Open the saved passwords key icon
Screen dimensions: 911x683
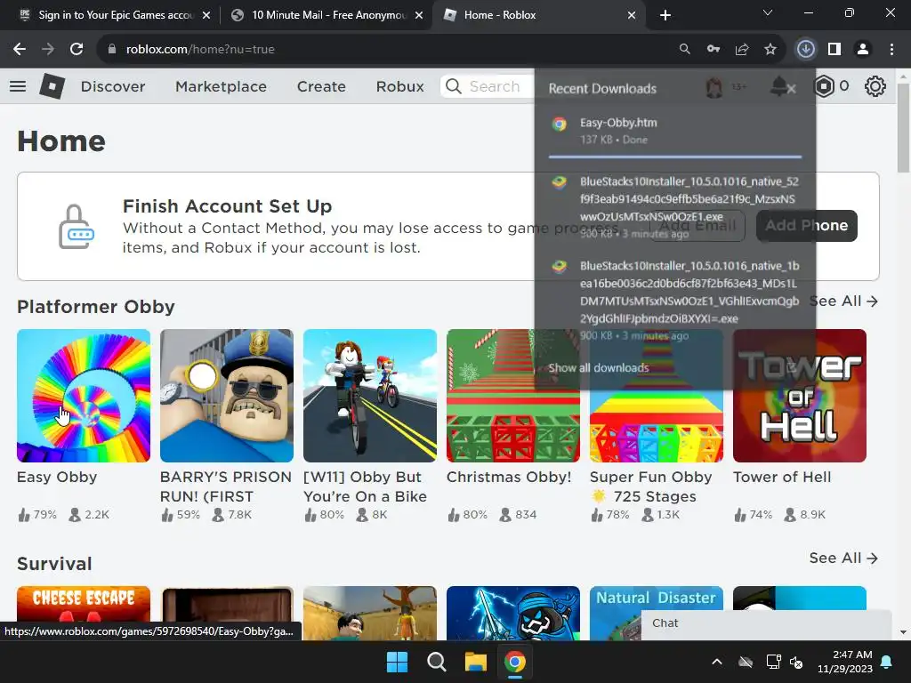tap(713, 50)
